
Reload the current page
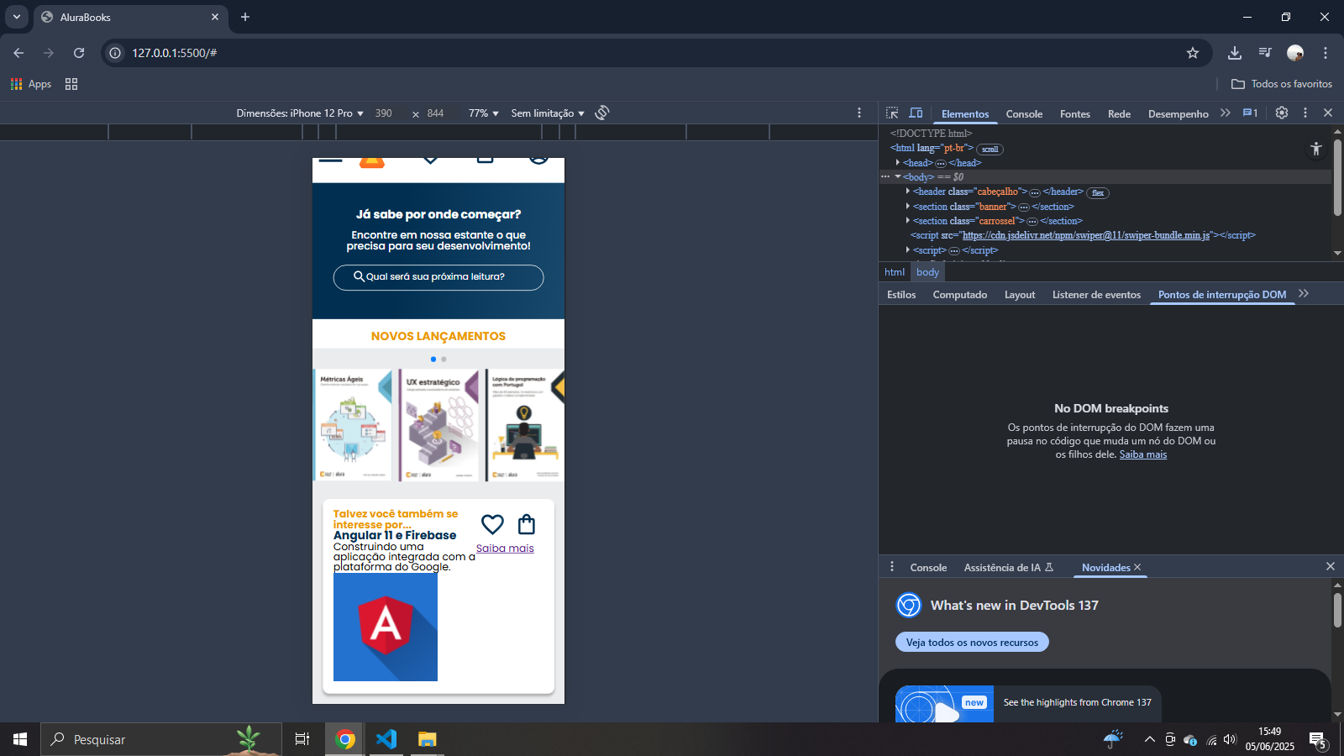pyautogui.click(x=79, y=53)
